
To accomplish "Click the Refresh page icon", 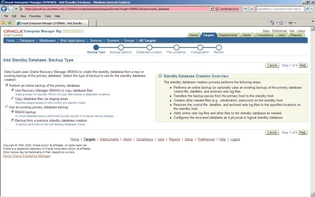I will click(x=245, y=9).
